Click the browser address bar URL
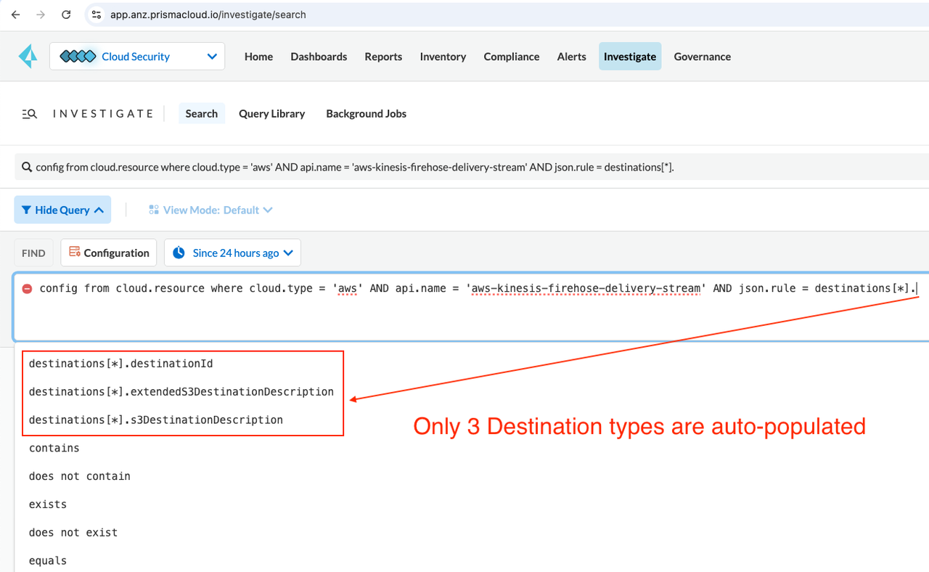929x572 pixels. point(208,15)
